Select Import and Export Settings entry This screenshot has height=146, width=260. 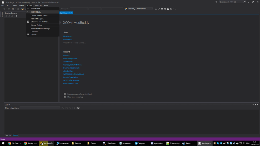click(42, 28)
